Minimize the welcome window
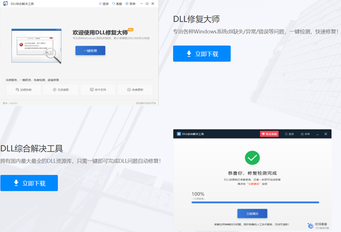341x232 pixels. point(142,4)
